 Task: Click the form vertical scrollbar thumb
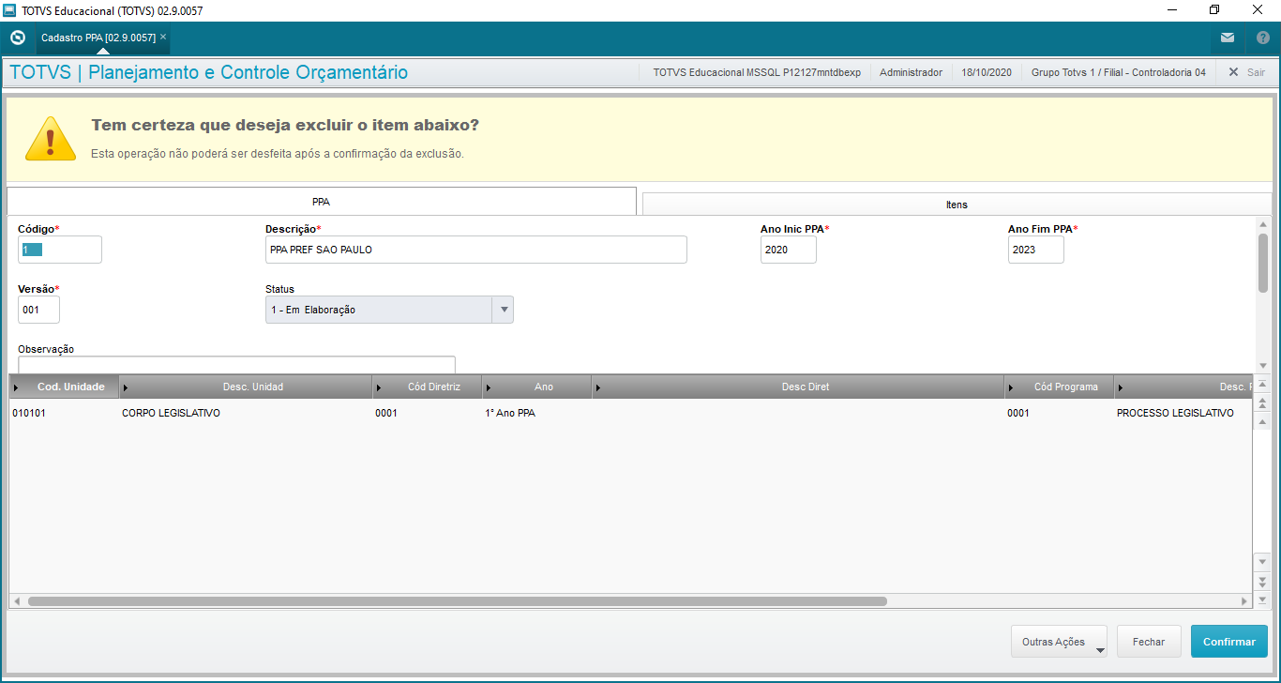click(1263, 264)
